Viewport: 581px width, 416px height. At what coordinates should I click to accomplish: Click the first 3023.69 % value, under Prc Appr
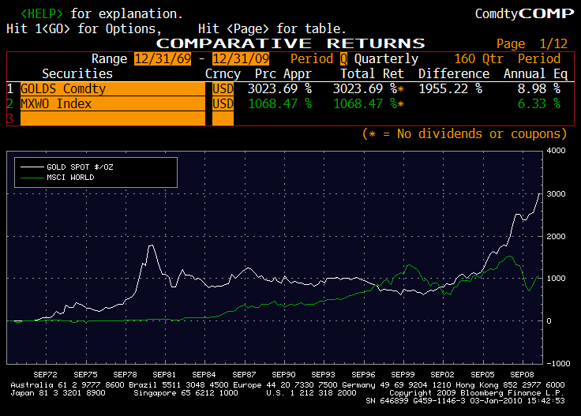(279, 89)
